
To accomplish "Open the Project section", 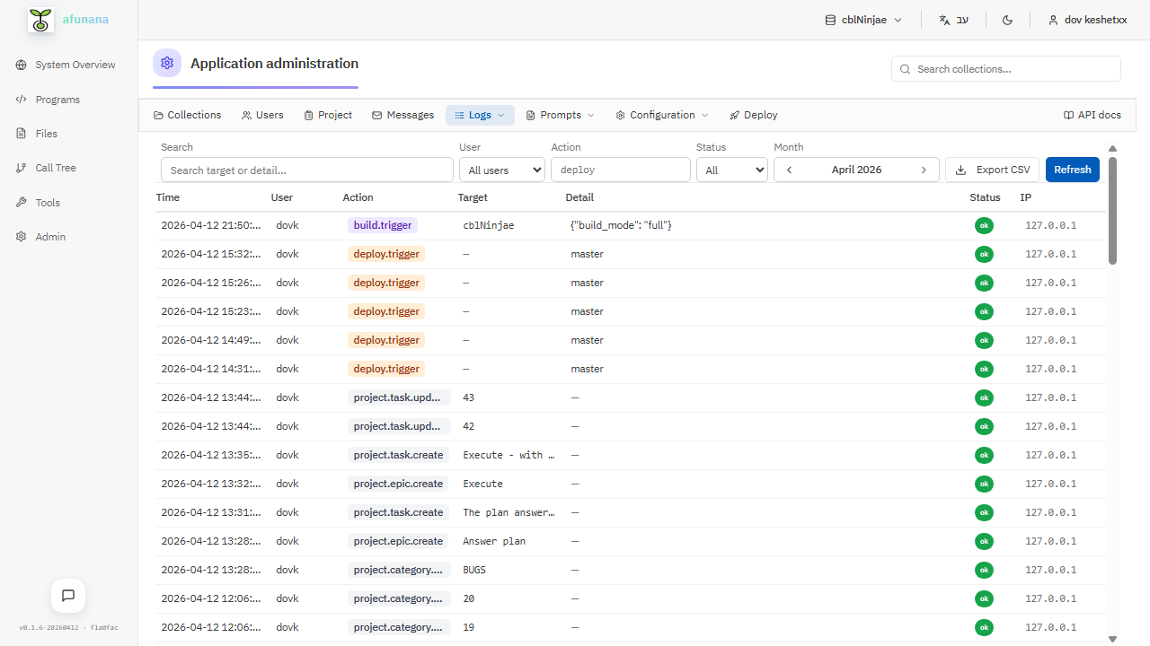I will pos(327,115).
